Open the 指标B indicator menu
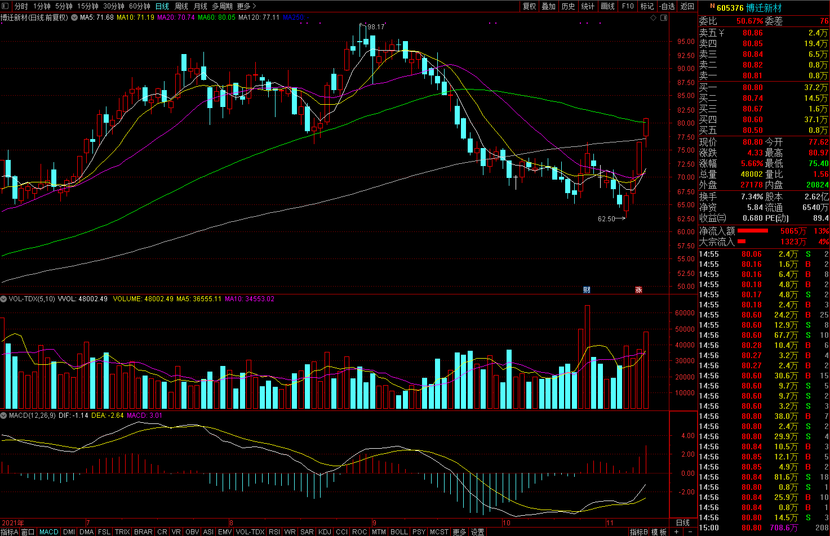Screen dimensions: 830x536 click(639, 531)
